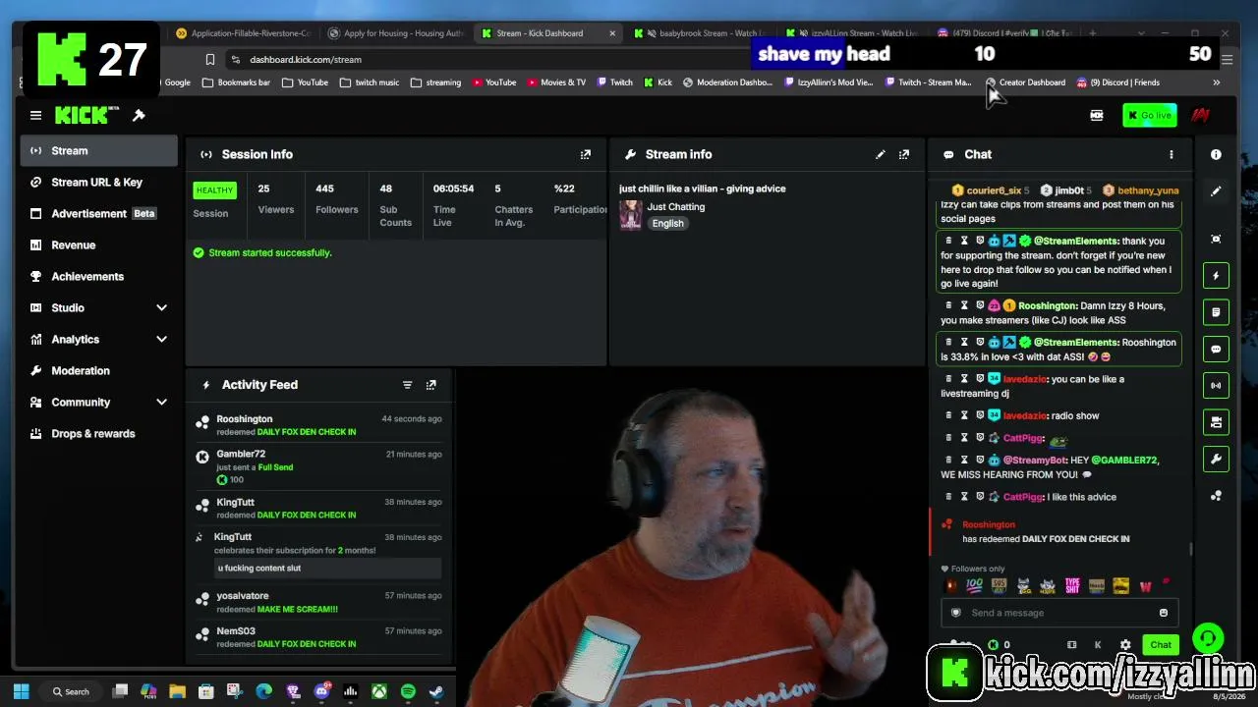Open Spotify from the taskbar
Viewport: 1258px width, 707px height.
pos(408,691)
